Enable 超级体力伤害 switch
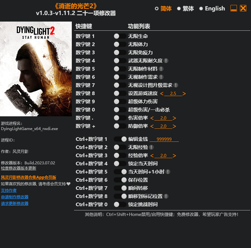Viewport: 251px width, 248px height. pos(120,102)
